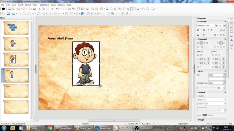Click the Superscript icon in the Character section
The width and height of the screenshot is (234, 131).
pos(221,35)
